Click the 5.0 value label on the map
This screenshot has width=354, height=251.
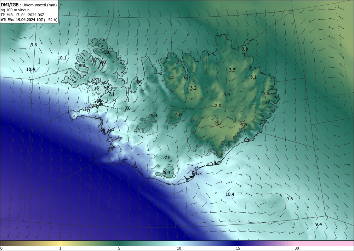[x=107, y=52]
